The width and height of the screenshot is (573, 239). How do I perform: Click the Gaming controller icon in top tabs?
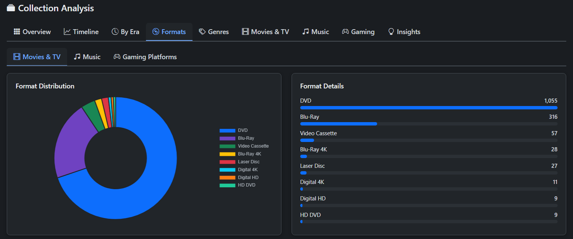click(345, 32)
